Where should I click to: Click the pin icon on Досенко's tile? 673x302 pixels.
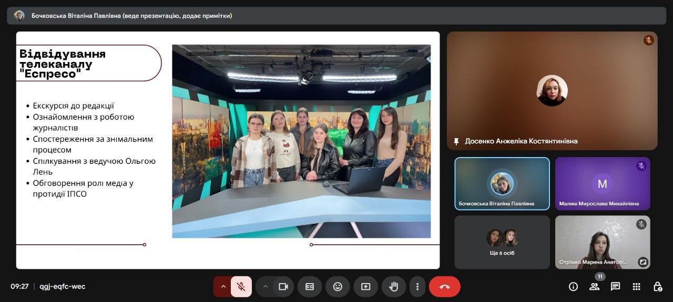click(456, 141)
